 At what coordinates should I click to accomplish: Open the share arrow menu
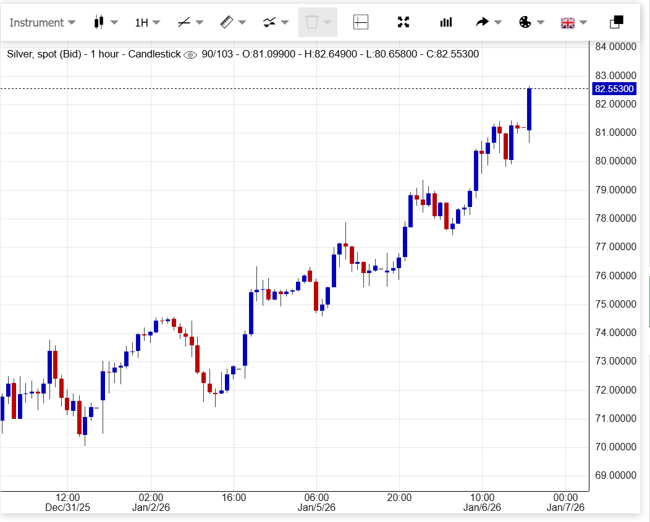(x=483, y=23)
